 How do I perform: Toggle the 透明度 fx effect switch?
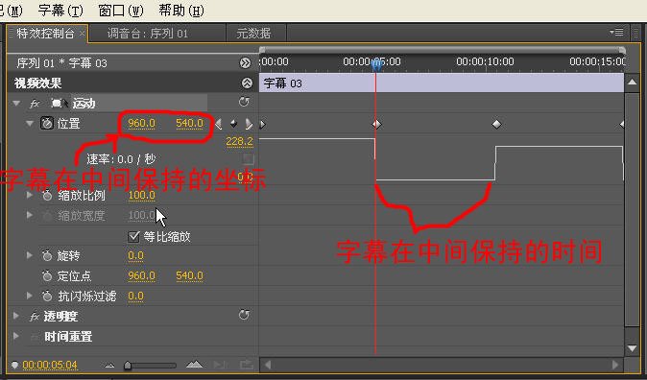pyautogui.click(x=35, y=317)
